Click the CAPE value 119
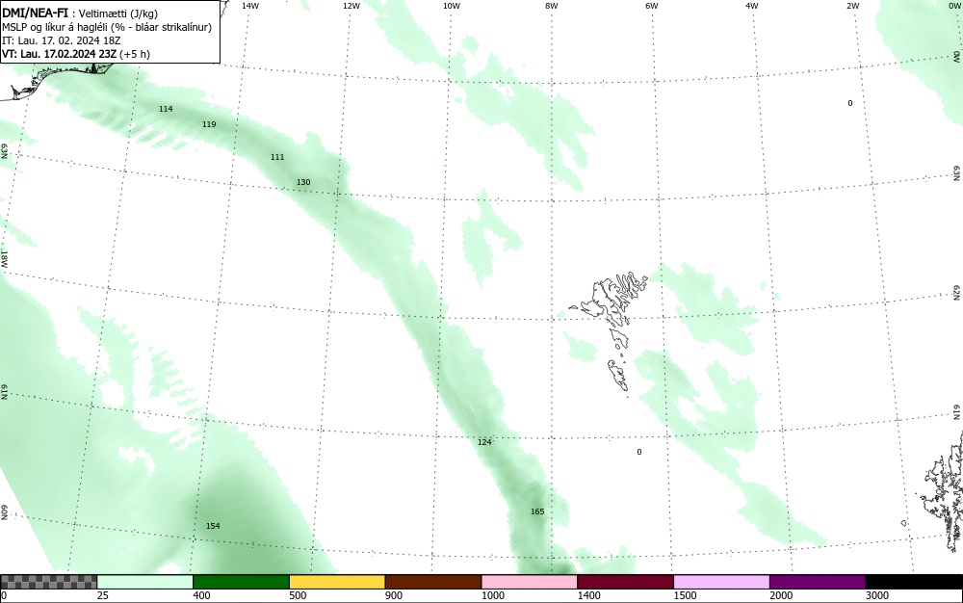Viewport: 963px width, 603px height. (x=209, y=124)
